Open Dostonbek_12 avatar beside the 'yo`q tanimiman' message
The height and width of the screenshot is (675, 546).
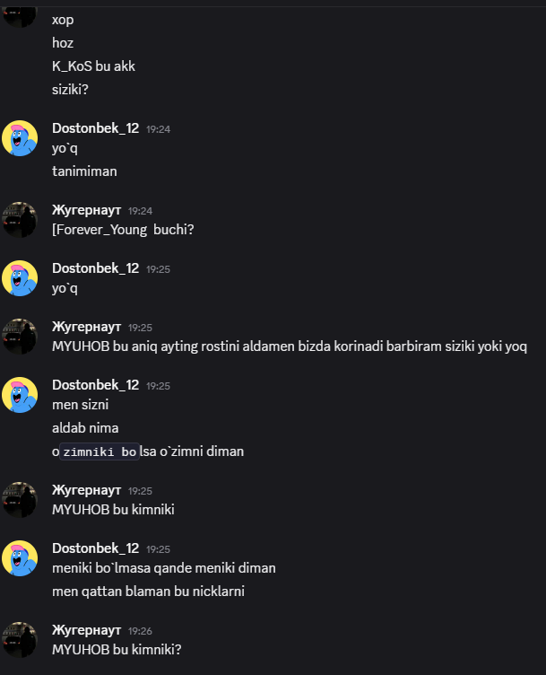[20, 138]
